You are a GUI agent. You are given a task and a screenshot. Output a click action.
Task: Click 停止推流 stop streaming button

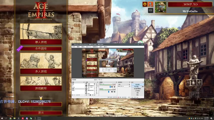click(x=137, y=84)
